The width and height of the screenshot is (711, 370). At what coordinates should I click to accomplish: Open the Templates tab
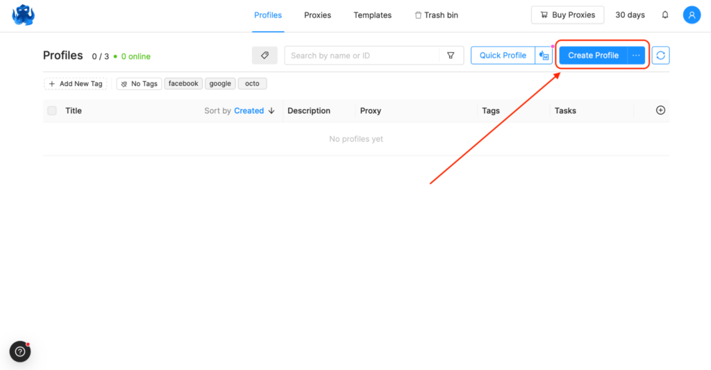[372, 15]
